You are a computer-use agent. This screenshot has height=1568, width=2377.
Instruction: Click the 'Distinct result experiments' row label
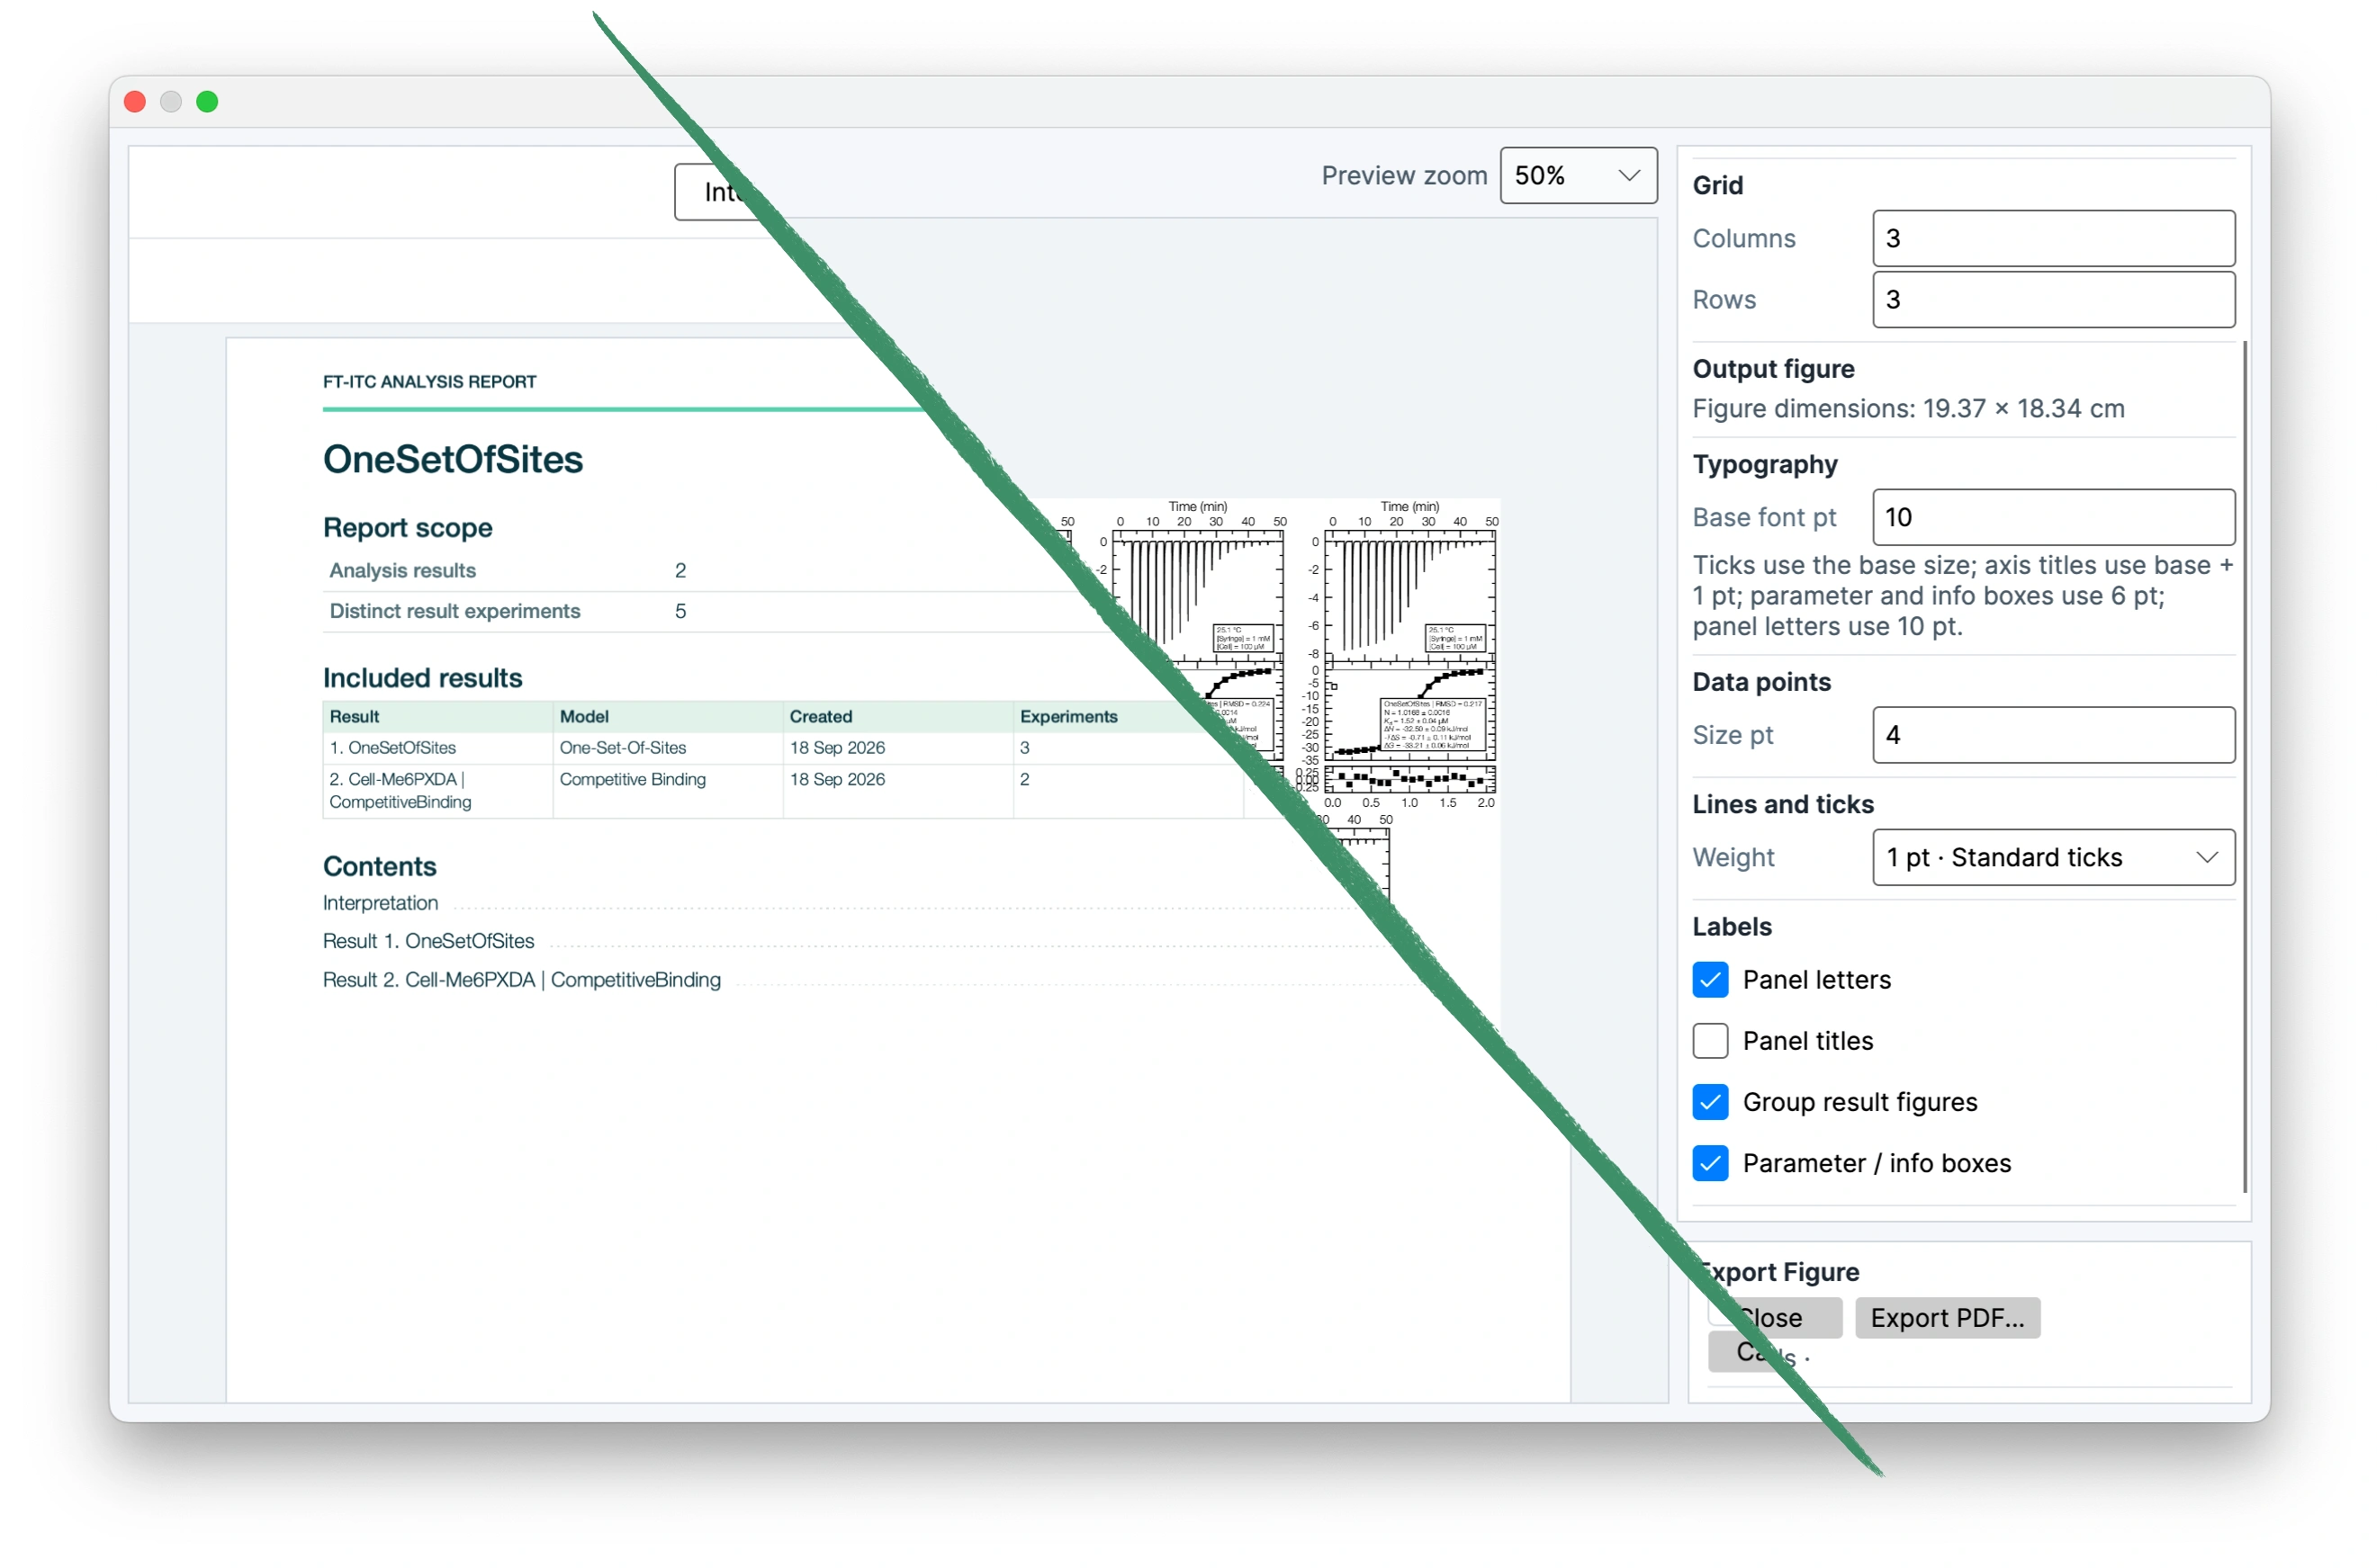(455, 612)
